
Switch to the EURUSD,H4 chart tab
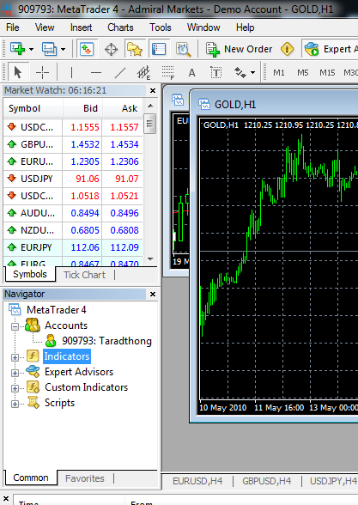197,481
